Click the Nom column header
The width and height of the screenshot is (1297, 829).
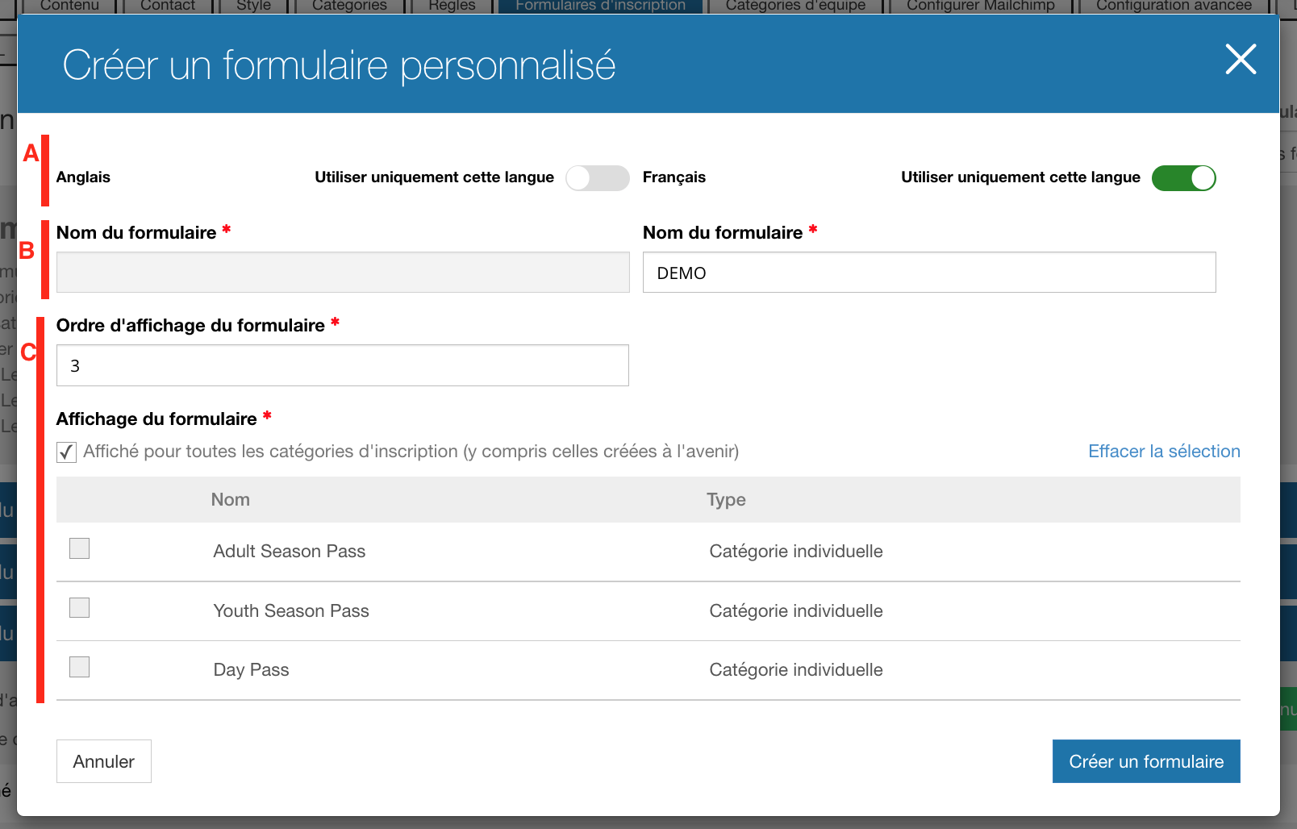(231, 500)
